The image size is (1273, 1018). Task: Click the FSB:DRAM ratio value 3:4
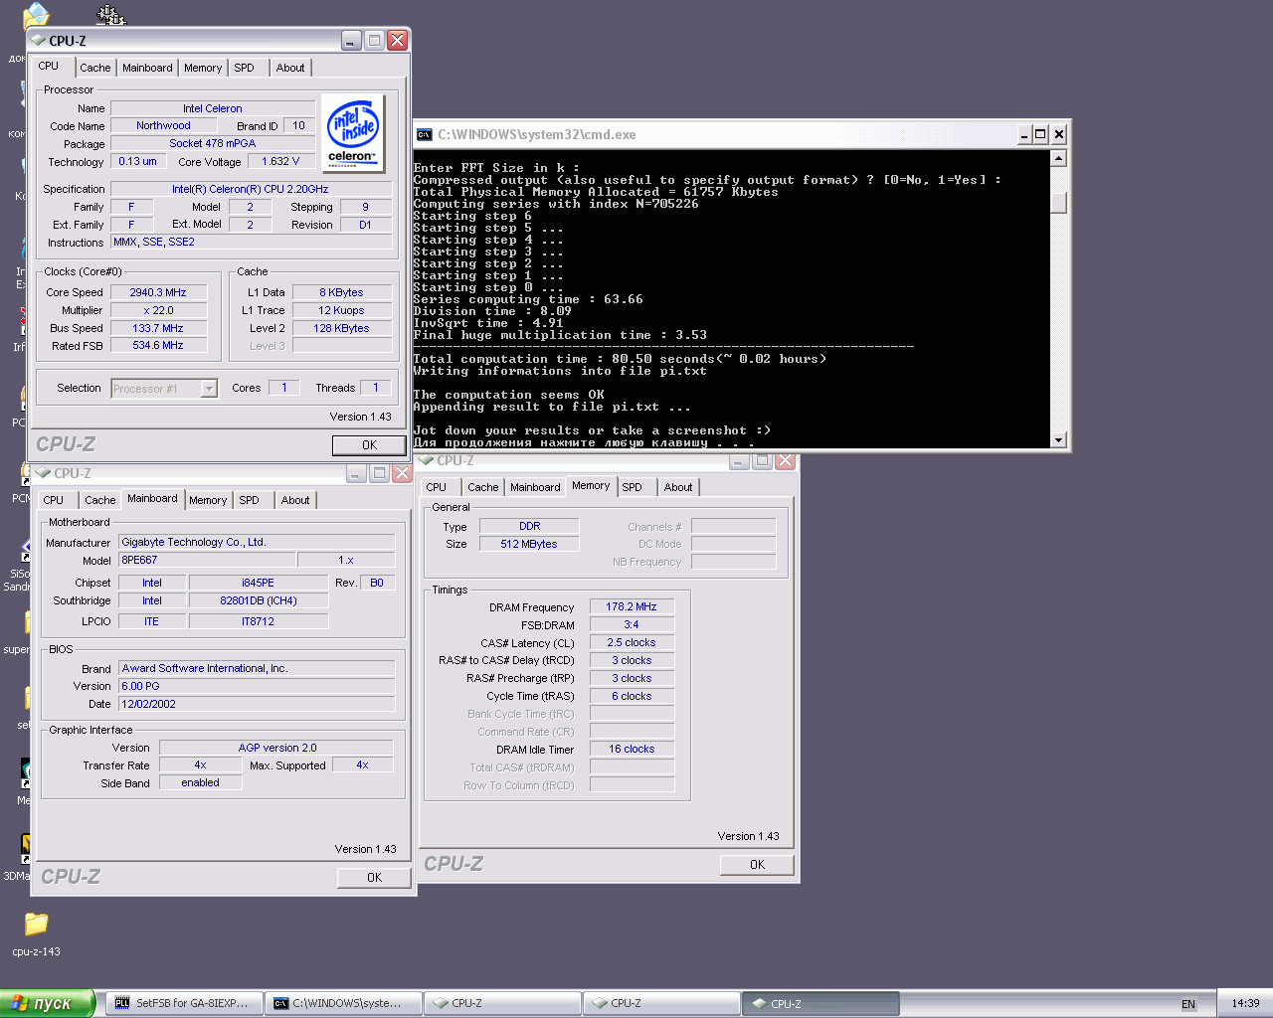[632, 624]
